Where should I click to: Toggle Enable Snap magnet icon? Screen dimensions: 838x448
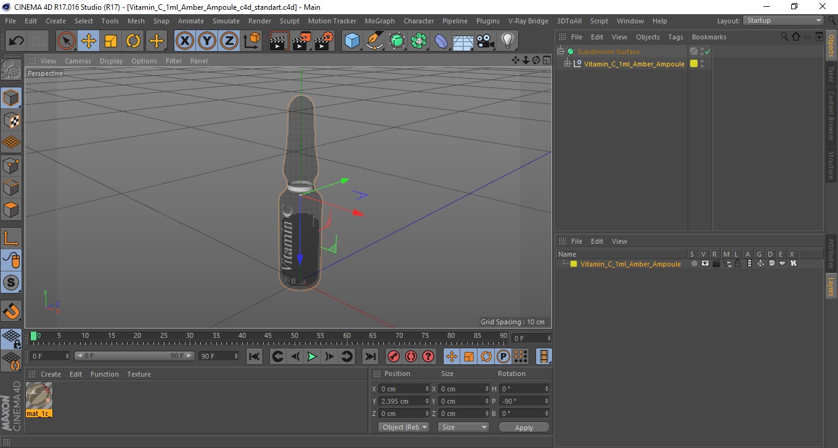pyautogui.click(x=11, y=311)
